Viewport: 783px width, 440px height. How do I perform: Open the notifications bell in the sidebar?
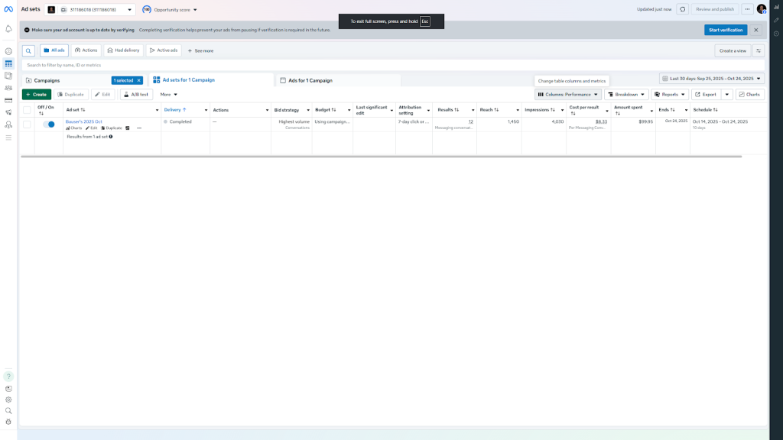click(x=8, y=29)
